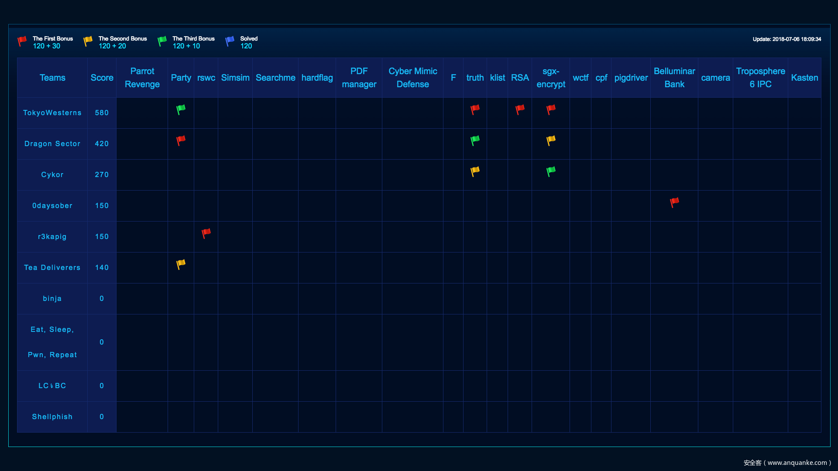Click the TokyoWesterns team name
Viewport: 838px width, 471px height.
(52, 113)
